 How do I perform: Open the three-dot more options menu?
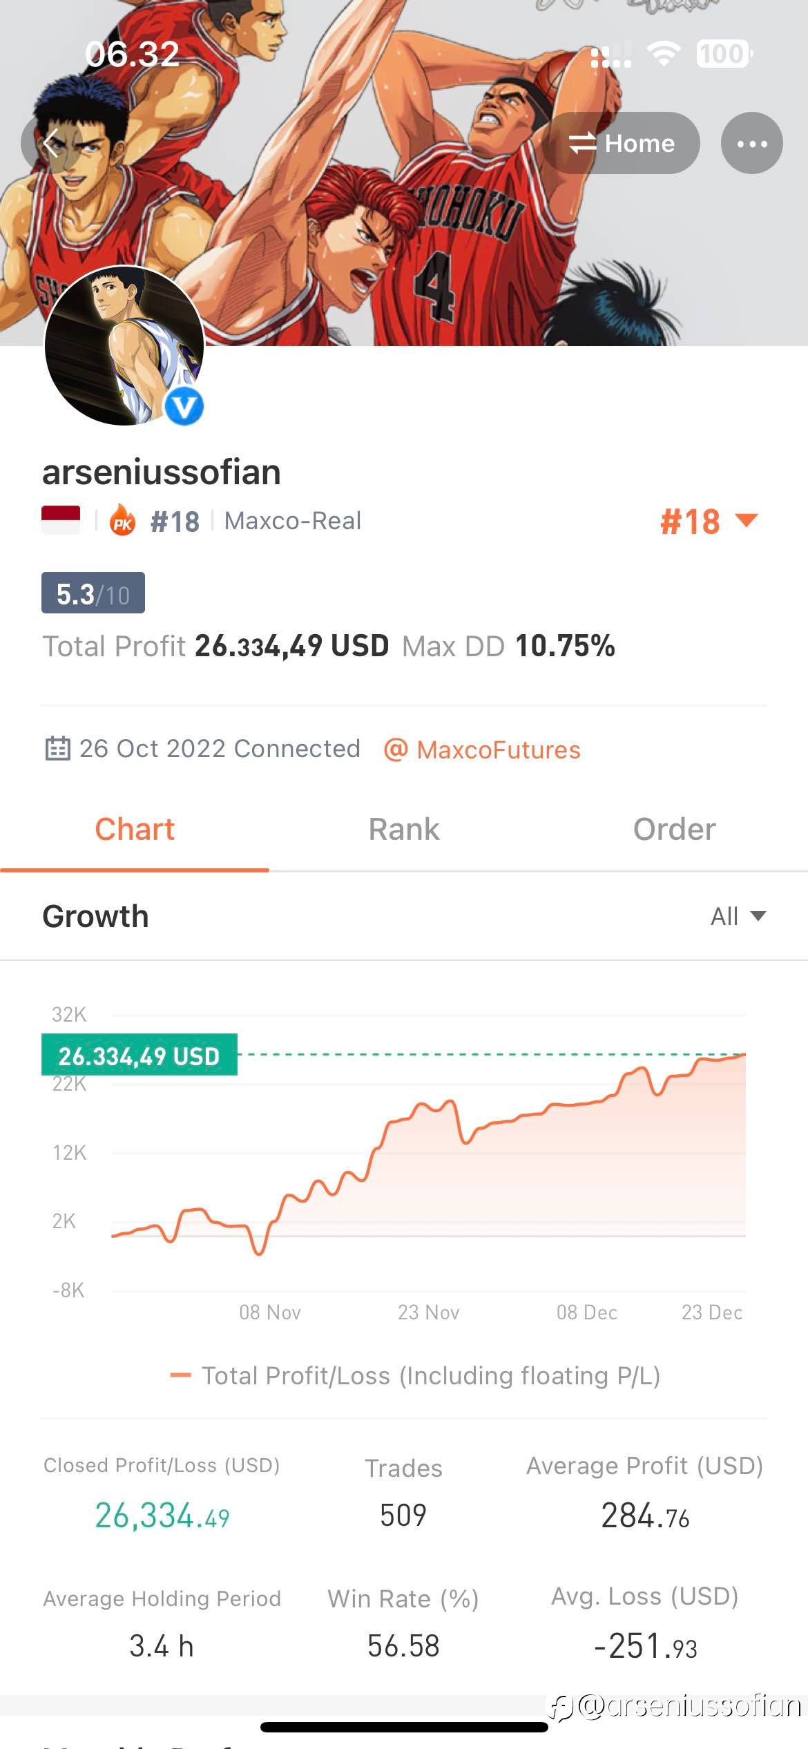(x=751, y=143)
